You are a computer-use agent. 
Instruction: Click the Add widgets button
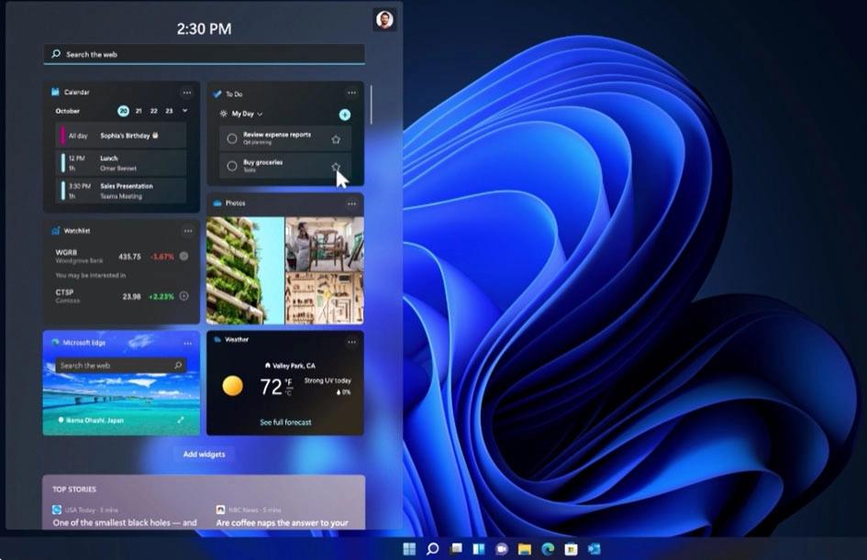click(x=204, y=454)
